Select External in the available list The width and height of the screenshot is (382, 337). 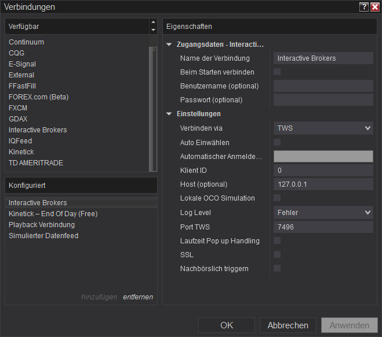(x=21, y=75)
